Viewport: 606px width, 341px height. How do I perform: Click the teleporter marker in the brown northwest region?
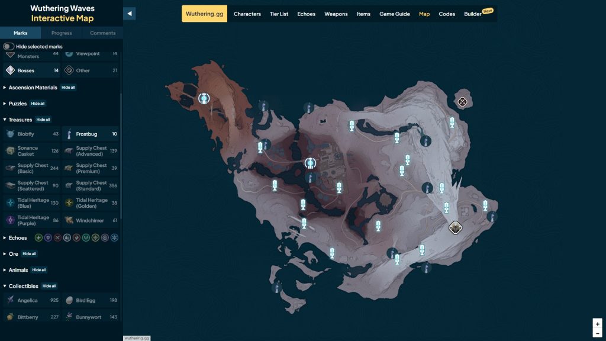(204, 98)
